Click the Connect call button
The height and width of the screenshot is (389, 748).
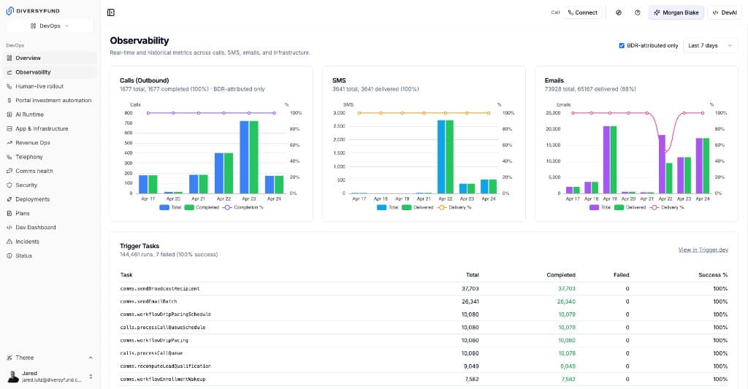pos(582,12)
